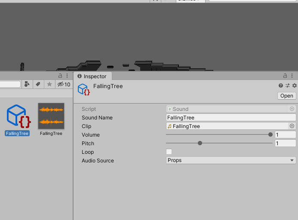This screenshot has width=298, height=220.
Task: Click the Favorites star icon
Action: coord(49,84)
